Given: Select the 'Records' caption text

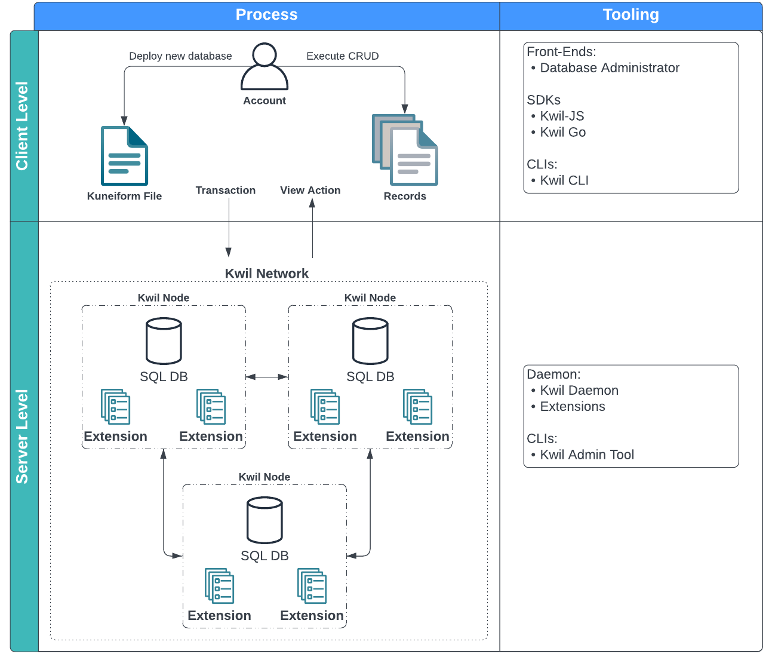Looking at the screenshot, I should pyautogui.click(x=405, y=196).
